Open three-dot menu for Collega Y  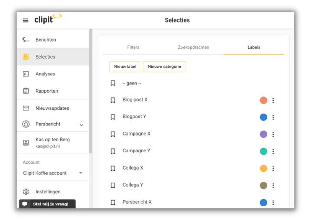(x=273, y=186)
